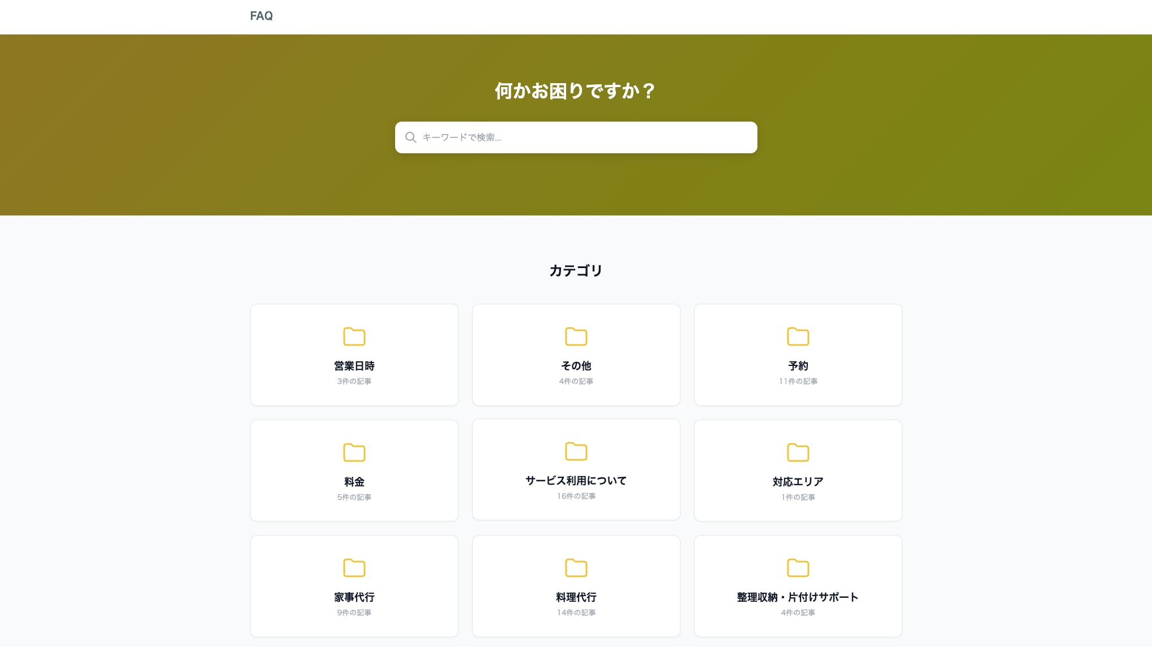The image size is (1152, 647).
Task: Click the 11件の記事 count text
Action: point(798,381)
